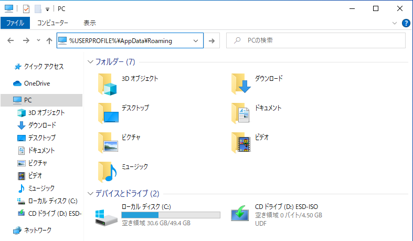Viewport: 413px width, 241px height.
Task: Collapse the フォルダー (7) group
Action: (91, 62)
